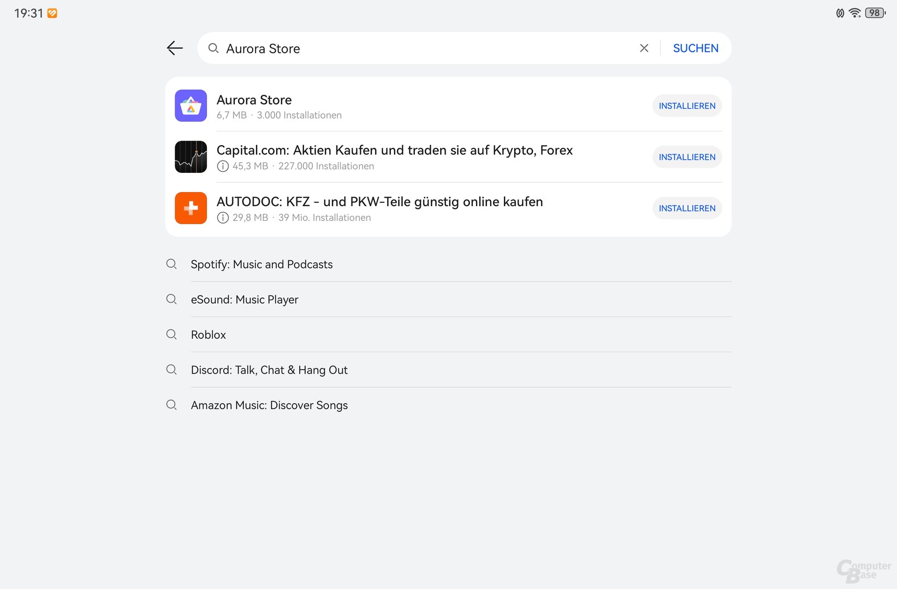Click the SUCHEN search button
This screenshot has height=589, width=897.
tap(696, 48)
